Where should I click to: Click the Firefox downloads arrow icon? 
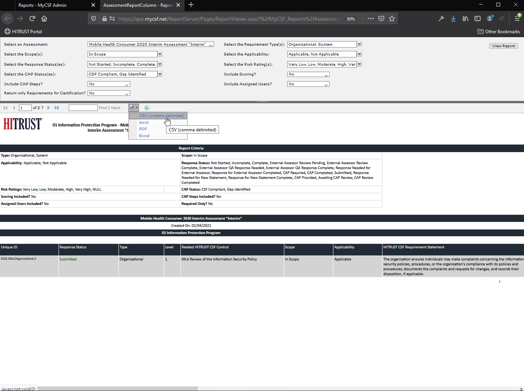pyautogui.click(x=453, y=18)
